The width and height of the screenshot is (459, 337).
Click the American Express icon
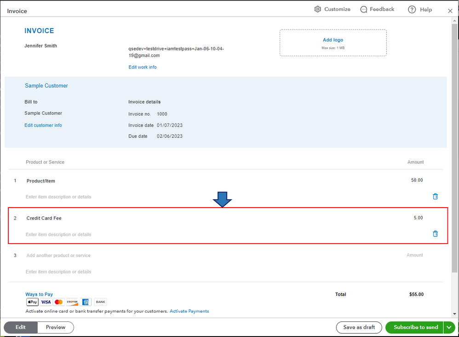tap(86, 302)
